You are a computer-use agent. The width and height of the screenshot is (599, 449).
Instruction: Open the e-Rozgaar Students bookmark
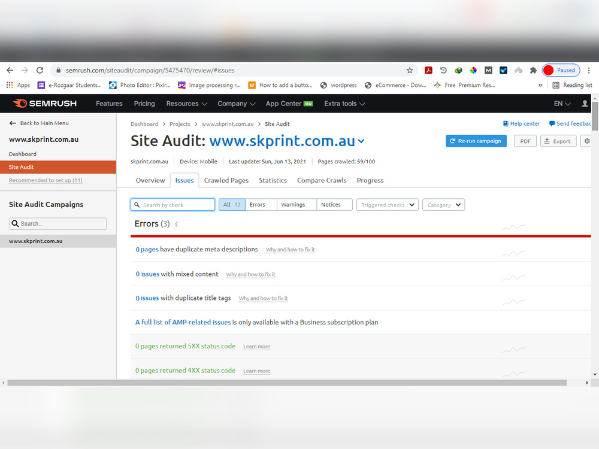pyautogui.click(x=69, y=85)
